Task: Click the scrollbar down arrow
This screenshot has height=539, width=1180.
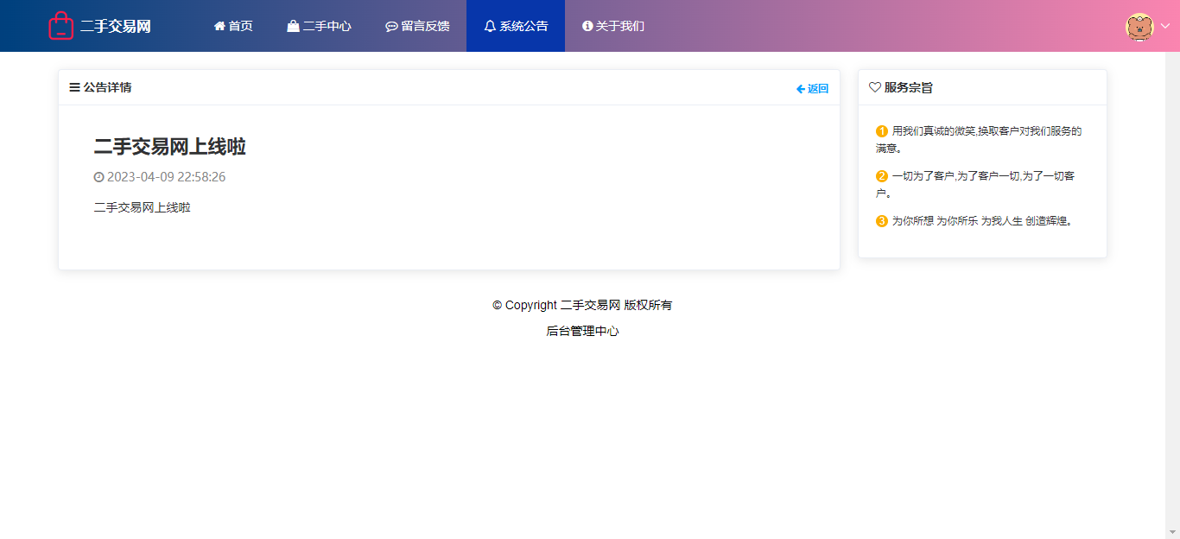Action: point(1172,531)
